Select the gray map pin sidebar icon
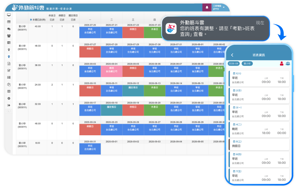The width and height of the screenshot is (299, 189). 9,50
